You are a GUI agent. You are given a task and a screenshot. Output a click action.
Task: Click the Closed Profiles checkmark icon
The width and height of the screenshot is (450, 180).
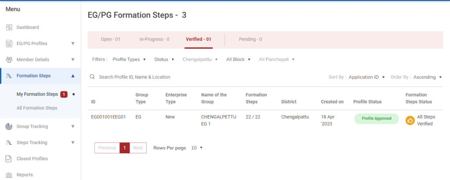point(9,158)
